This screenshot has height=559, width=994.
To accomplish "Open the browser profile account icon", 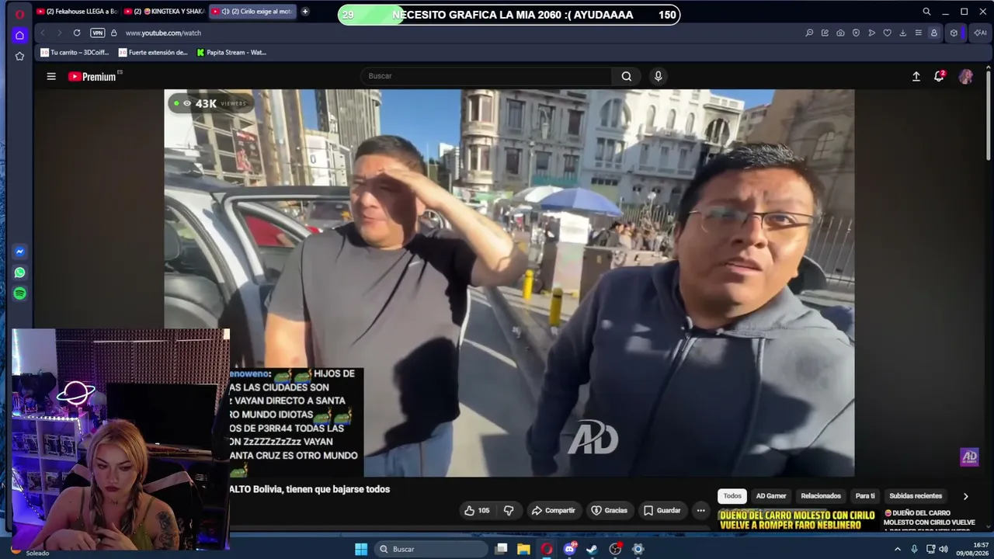I will (933, 33).
